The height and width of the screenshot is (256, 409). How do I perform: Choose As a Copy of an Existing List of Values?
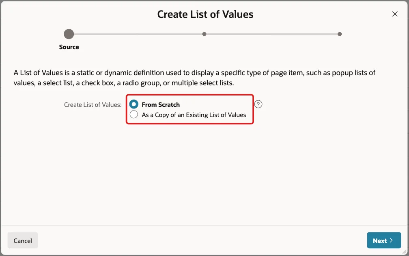coord(134,115)
